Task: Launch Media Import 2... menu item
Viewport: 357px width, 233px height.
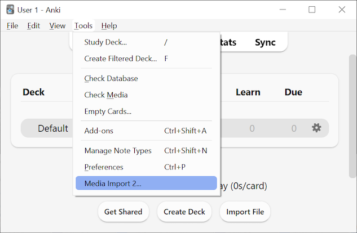Action: tap(146, 183)
